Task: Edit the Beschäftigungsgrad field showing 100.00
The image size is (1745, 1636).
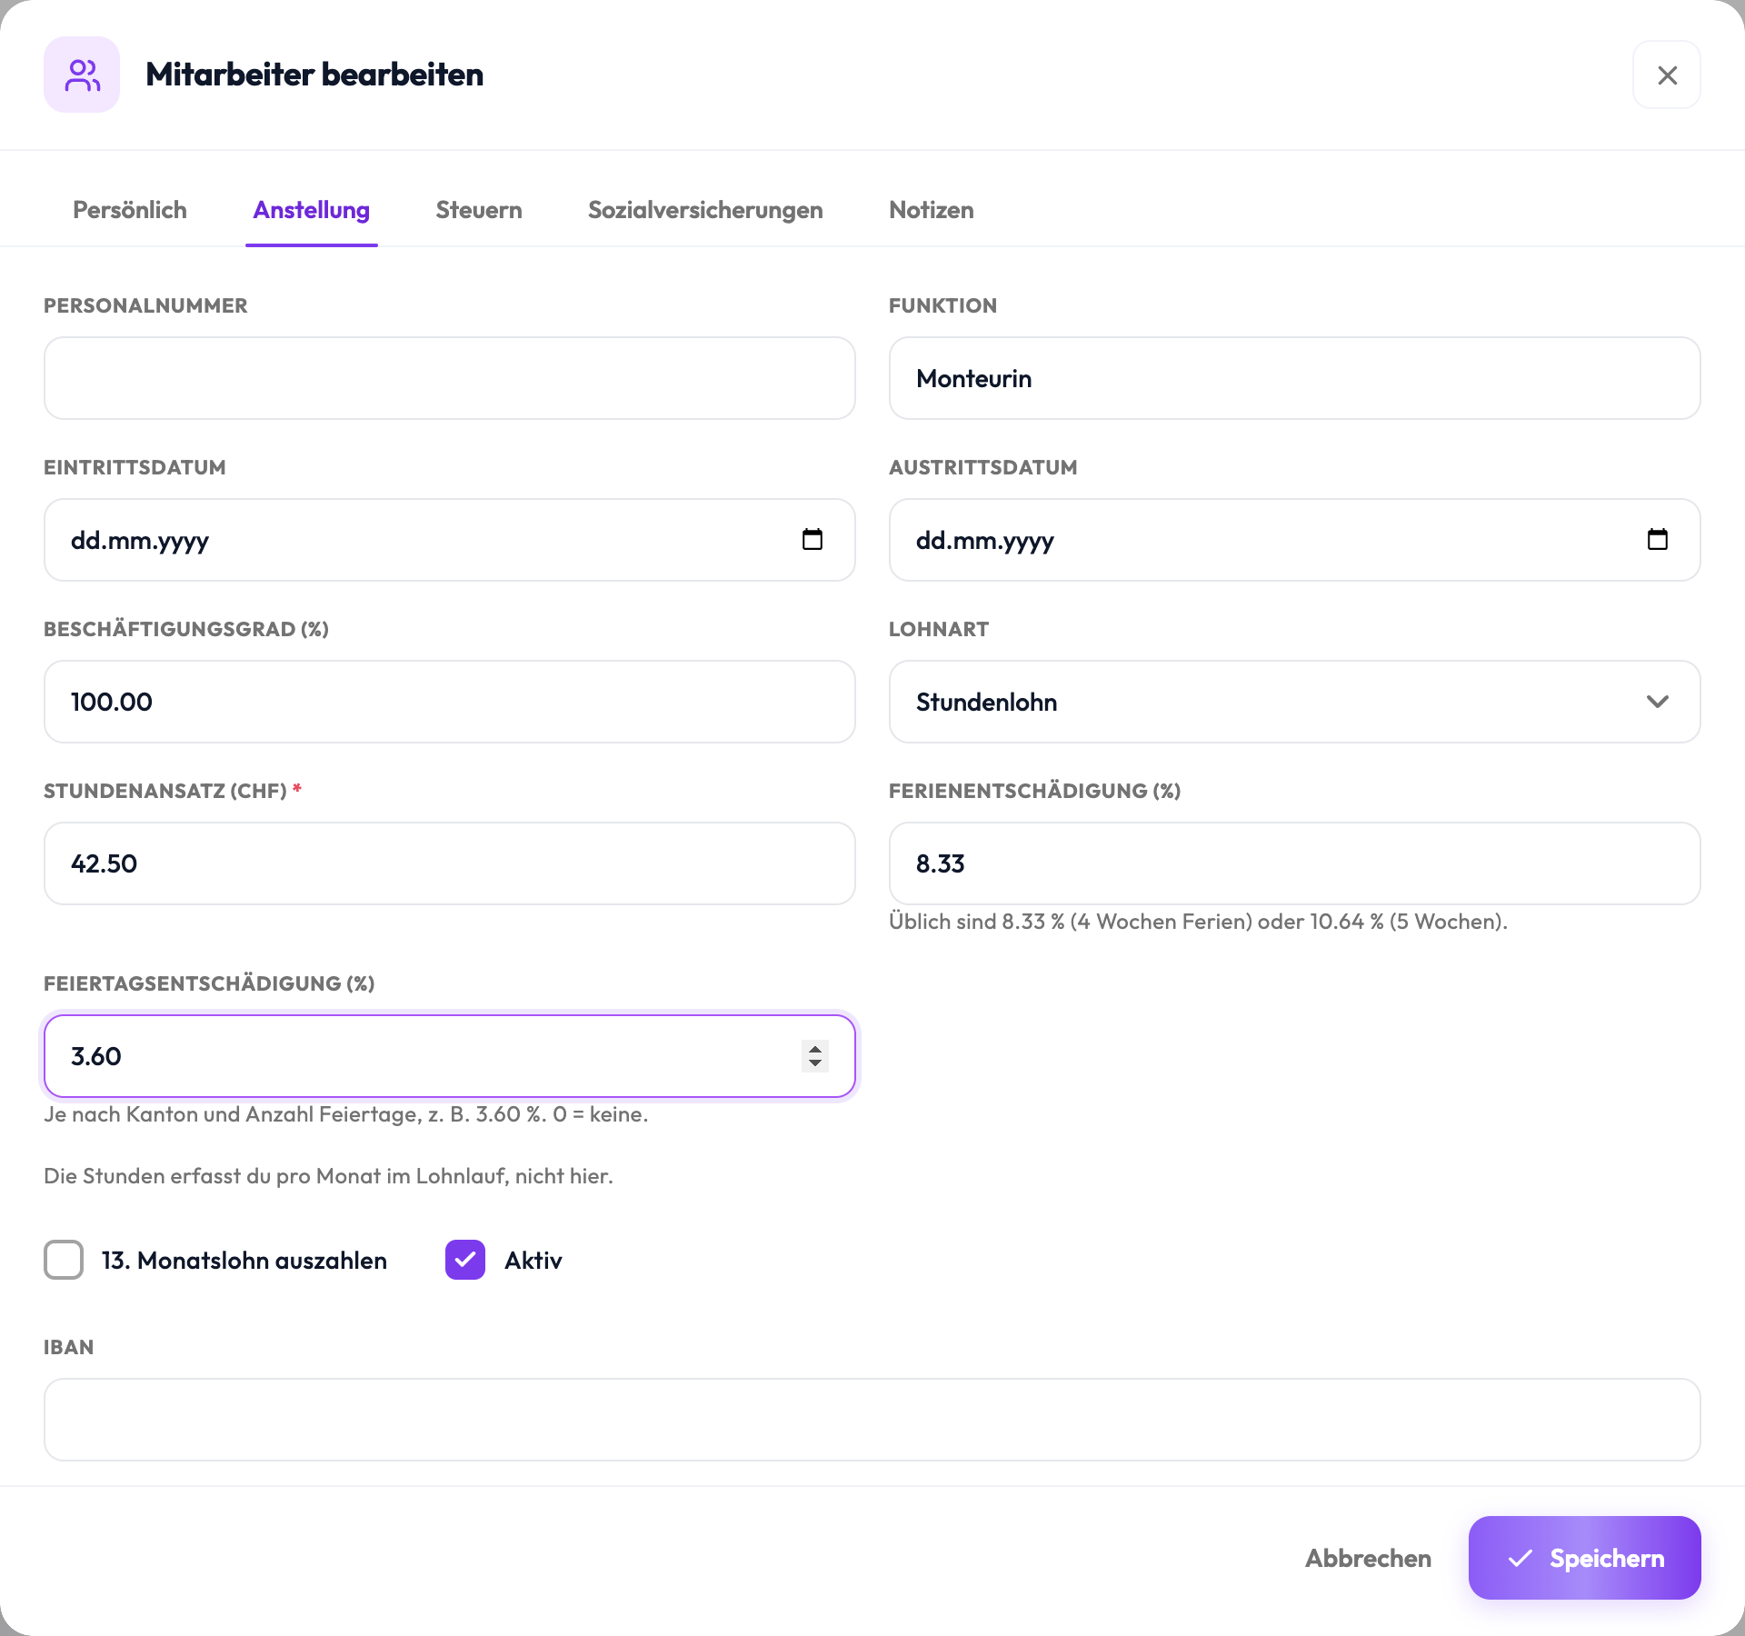Action: pos(450,702)
